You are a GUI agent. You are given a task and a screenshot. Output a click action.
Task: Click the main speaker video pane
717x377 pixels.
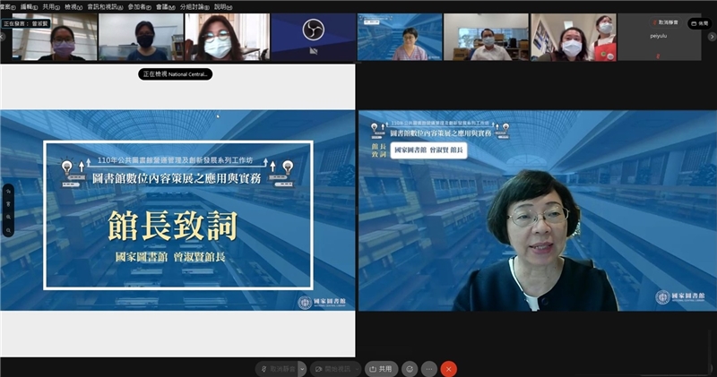tap(537, 210)
